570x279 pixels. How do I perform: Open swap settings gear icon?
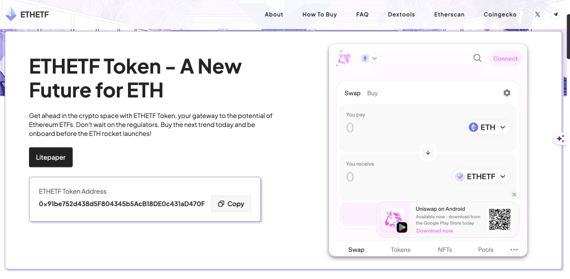[x=507, y=93]
